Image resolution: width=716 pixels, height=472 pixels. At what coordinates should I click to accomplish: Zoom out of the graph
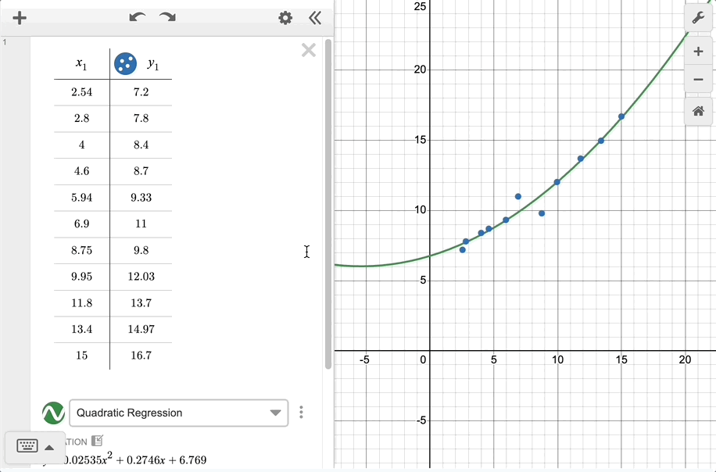click(698, 80)
